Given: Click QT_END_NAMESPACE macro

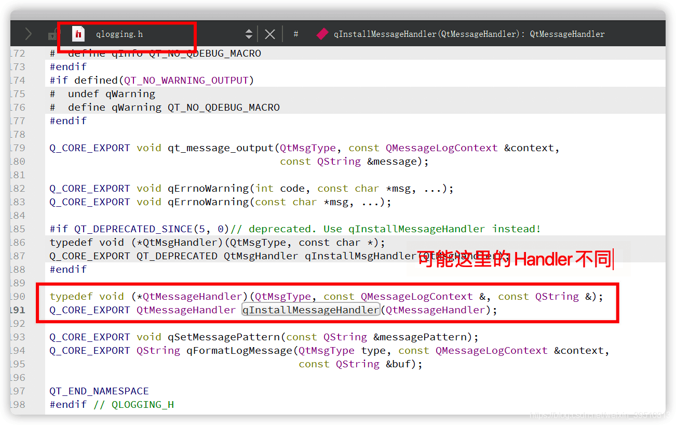Looking at the screenshot, I should click(x=99, y=391).
